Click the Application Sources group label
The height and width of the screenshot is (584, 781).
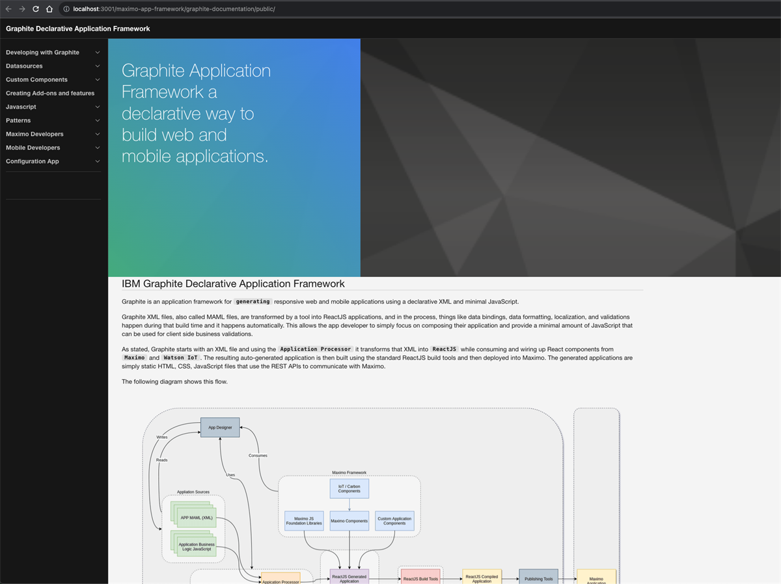pyautogui.click(x=193, y=492)
